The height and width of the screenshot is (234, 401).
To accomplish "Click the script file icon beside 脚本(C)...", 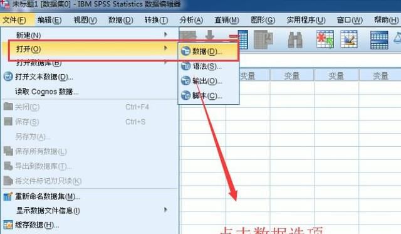I will 185,96.
